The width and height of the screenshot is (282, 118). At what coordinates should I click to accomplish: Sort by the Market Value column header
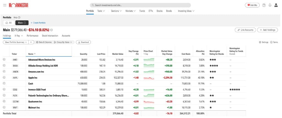click(118, 54)
